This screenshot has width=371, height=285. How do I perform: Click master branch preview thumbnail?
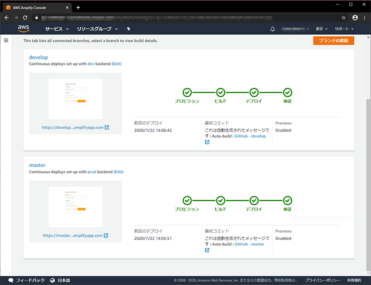tap(76, 207)
